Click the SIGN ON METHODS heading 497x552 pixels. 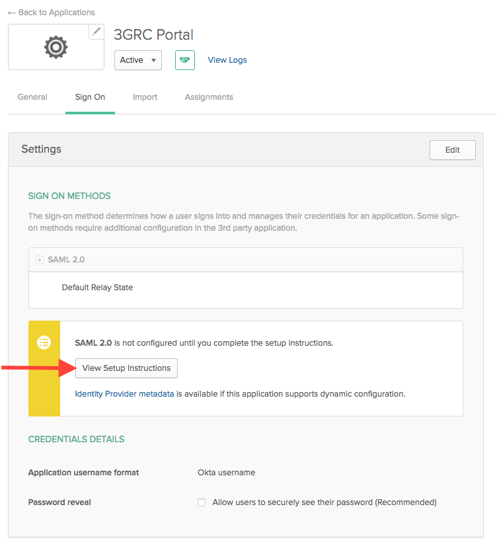click(x=69, y=196)
